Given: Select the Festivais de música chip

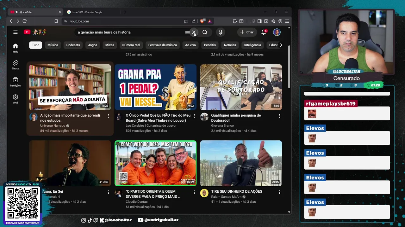Looking at the screenshot, I should (x=163, y=45).
